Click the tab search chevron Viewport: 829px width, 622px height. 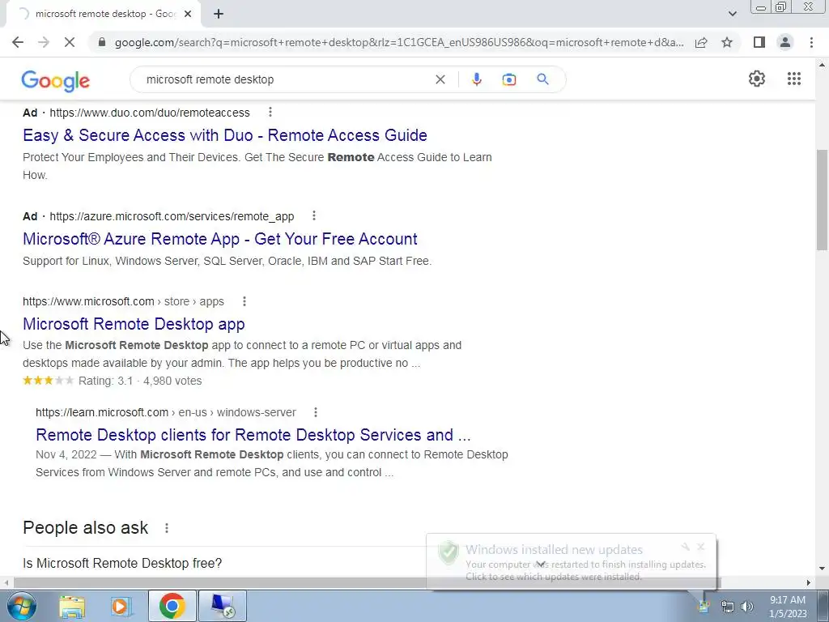coord(732,15)
